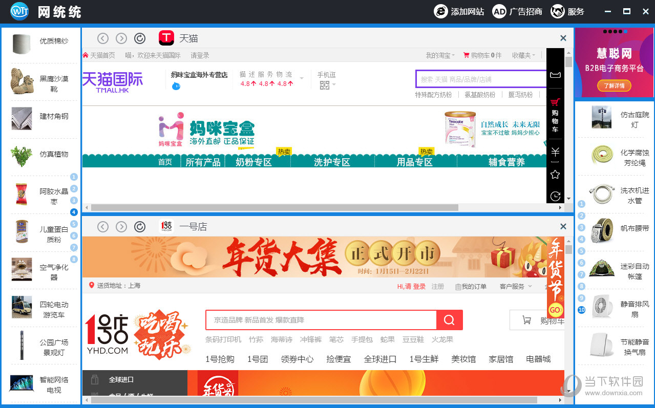
Task: Go forward in the 天猫 panel
Action: [121, 38]
